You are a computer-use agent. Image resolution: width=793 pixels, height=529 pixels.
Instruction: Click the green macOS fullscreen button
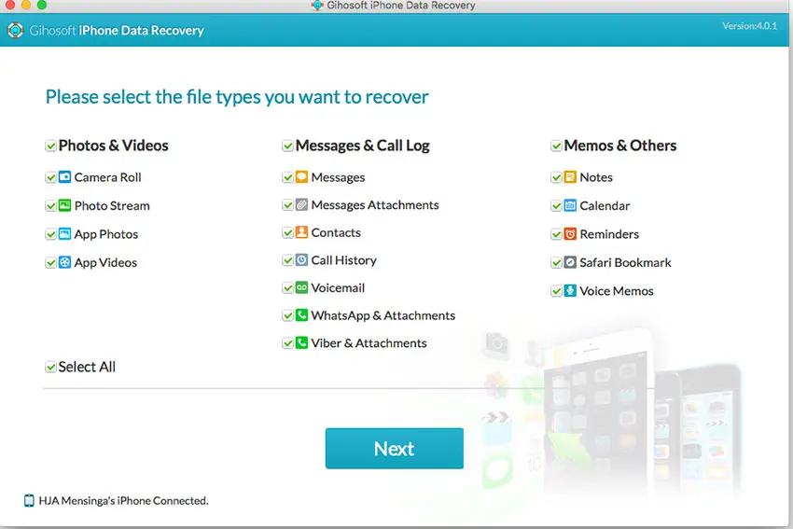coord(42,5)
